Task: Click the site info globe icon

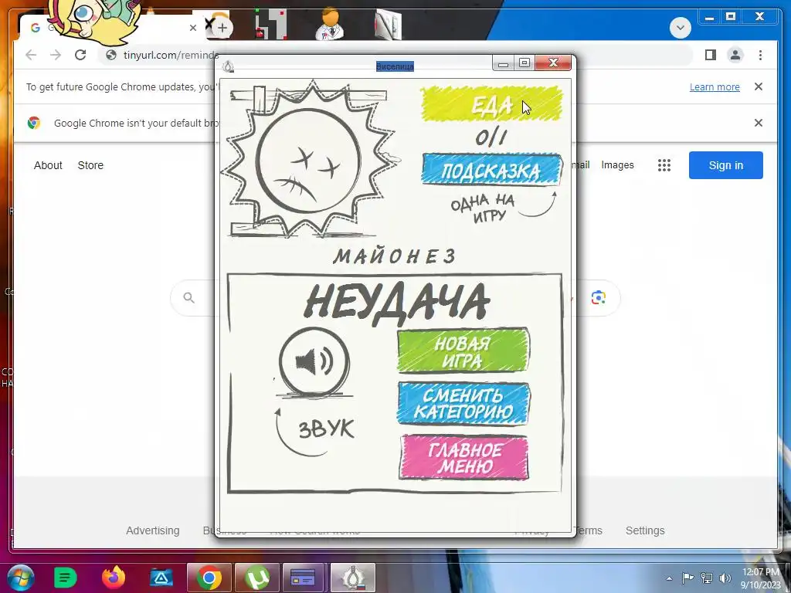Action: tap(111, 55)
